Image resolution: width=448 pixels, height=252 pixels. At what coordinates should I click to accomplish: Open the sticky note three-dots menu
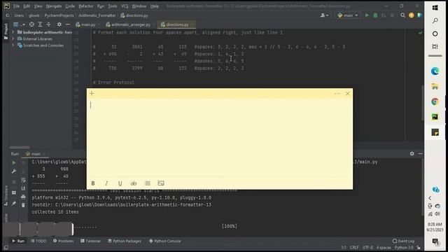[337, 93]
